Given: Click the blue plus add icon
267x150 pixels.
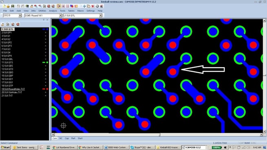Looking at the screenshot, I should click(x=84, y=6).
